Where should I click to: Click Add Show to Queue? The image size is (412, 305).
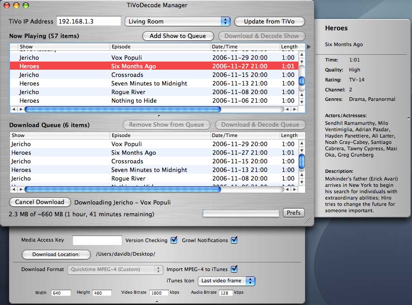(178, 36)
